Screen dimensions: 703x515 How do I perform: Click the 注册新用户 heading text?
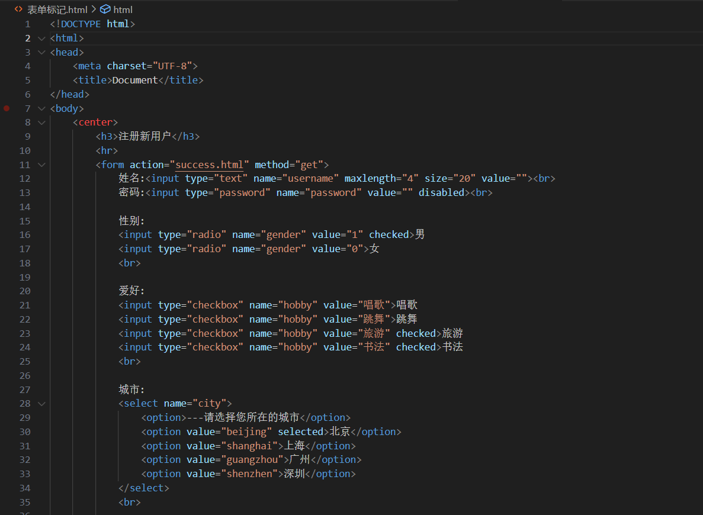coord(145,136)
